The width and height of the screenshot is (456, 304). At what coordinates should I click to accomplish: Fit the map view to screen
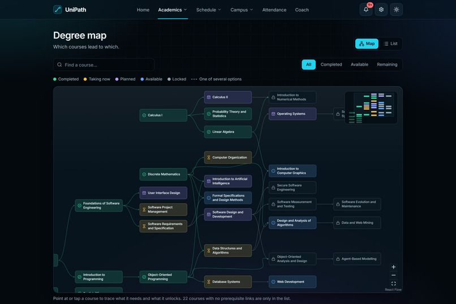tap(393, 284)
